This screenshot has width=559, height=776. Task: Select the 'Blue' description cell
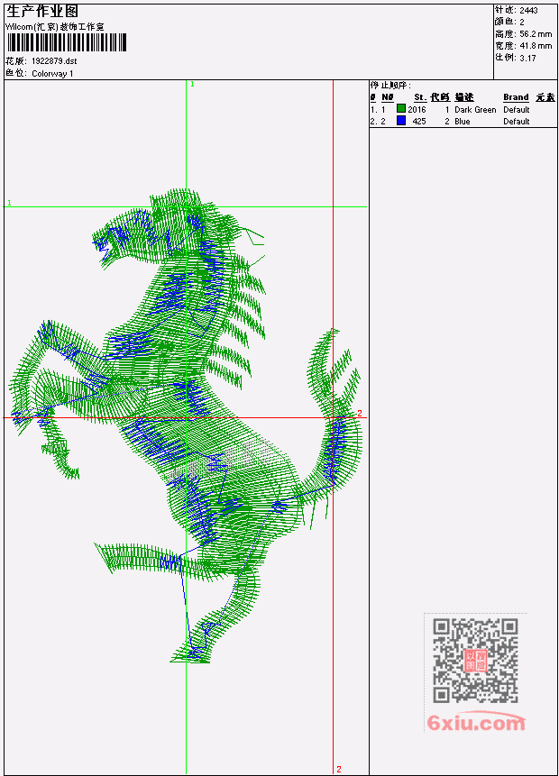point(463,122)
